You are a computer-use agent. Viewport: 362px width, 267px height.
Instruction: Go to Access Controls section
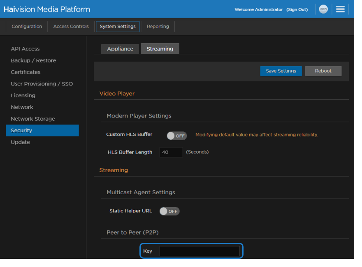[x=71, y=26]
